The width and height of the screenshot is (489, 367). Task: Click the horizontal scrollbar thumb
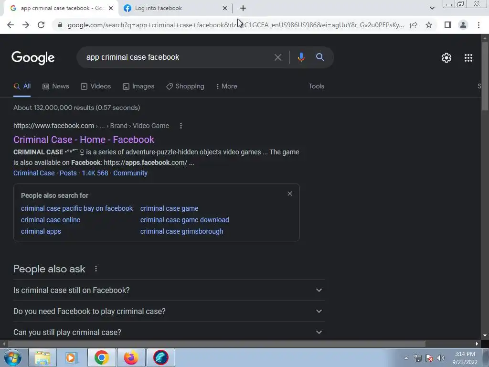(x=216, y=344)
